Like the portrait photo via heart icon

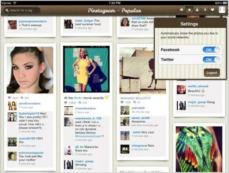10,98
